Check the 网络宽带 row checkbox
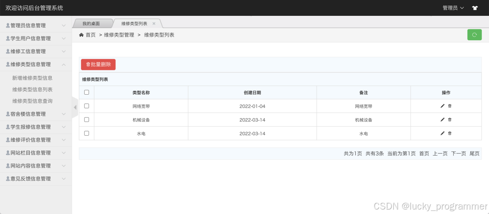Screen dimensions: 489x214 pyautogui.click(x=87, y=106)
